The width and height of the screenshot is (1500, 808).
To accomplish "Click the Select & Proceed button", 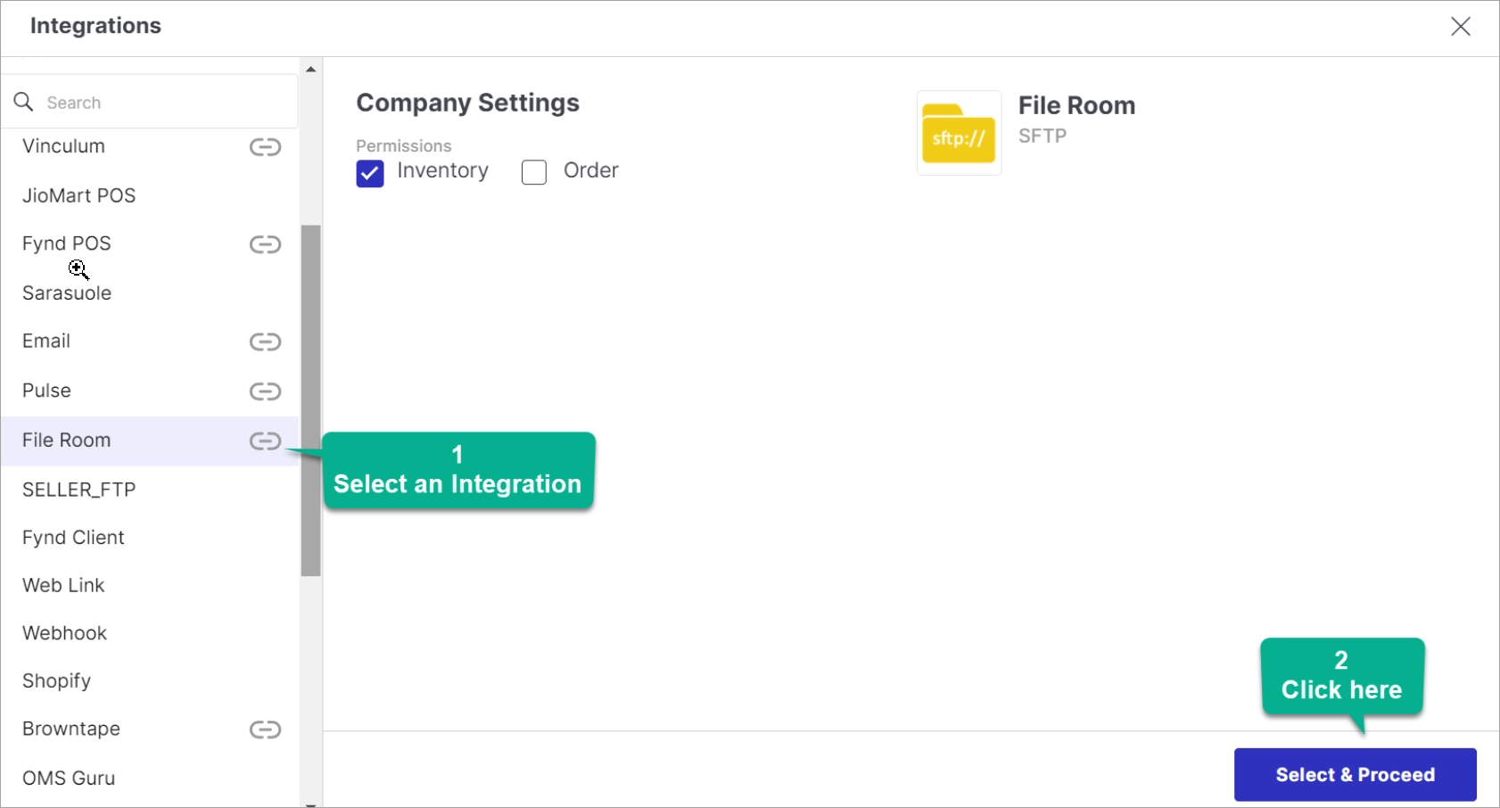I will [x=1355, y=774].
